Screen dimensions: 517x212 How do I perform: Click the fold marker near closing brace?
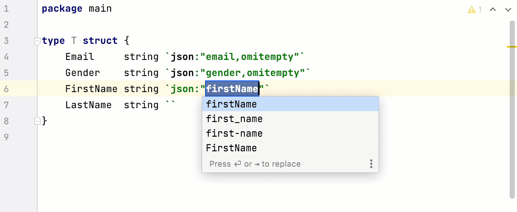pyautogui.click(x=37, y=121)
